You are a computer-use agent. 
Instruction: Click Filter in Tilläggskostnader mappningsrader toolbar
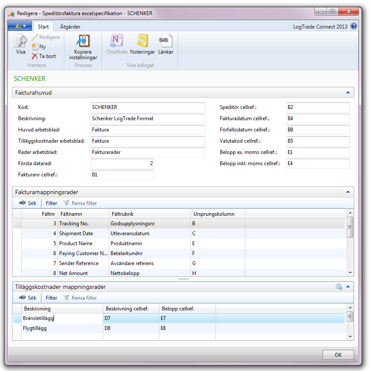coord(51,298)
